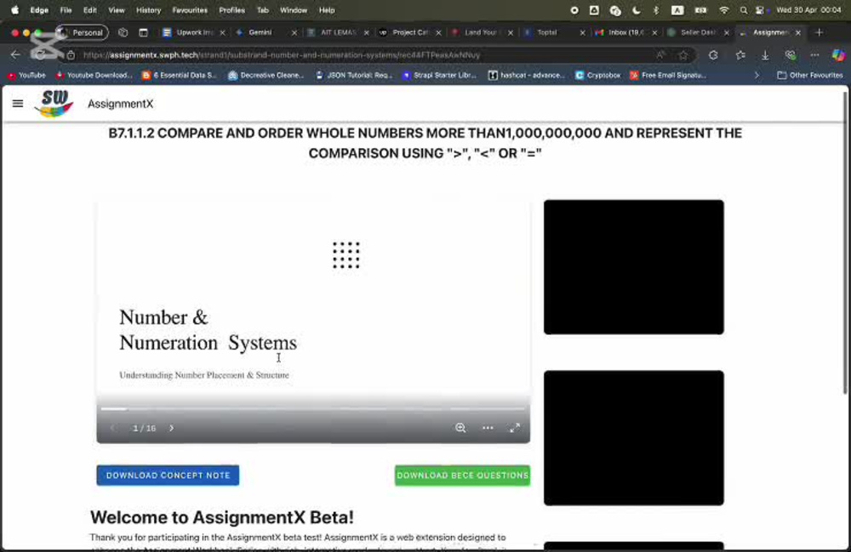This screenshot has width=851, height=552.
Task: Add this page to favourites (star icon)
Action: pyautogui.click(x=683, y=54)
